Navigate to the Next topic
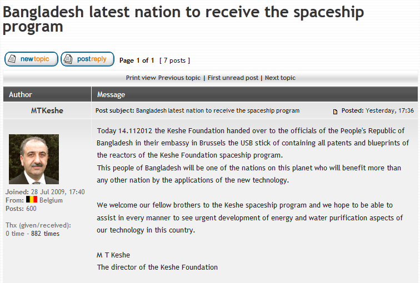Image resolution: width=420 pixels, height=283 pixels. pos(280,78)
